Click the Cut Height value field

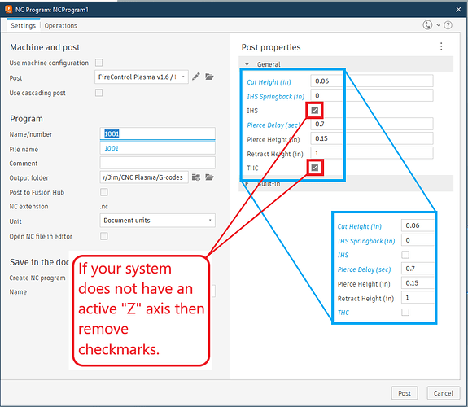[x=372, y=81]
